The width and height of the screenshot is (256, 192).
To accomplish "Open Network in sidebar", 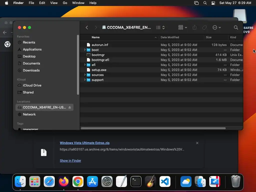I will pos(29,114).
